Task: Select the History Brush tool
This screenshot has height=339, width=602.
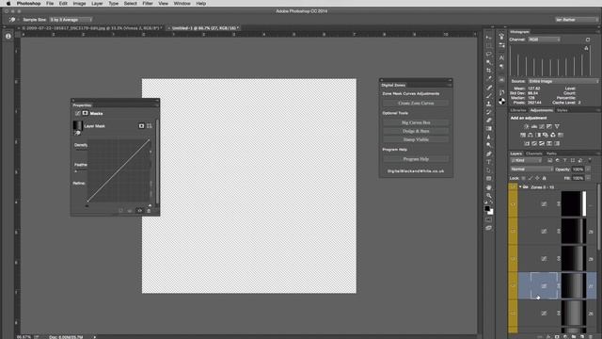Action: [x=489, y=112]
